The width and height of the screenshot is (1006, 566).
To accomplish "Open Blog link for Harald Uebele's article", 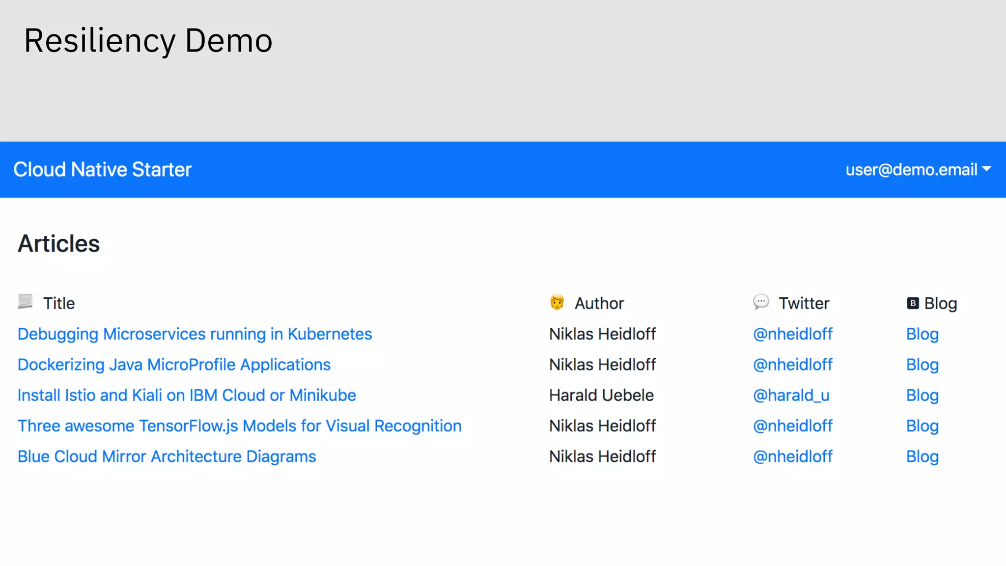I will (922, 395).
